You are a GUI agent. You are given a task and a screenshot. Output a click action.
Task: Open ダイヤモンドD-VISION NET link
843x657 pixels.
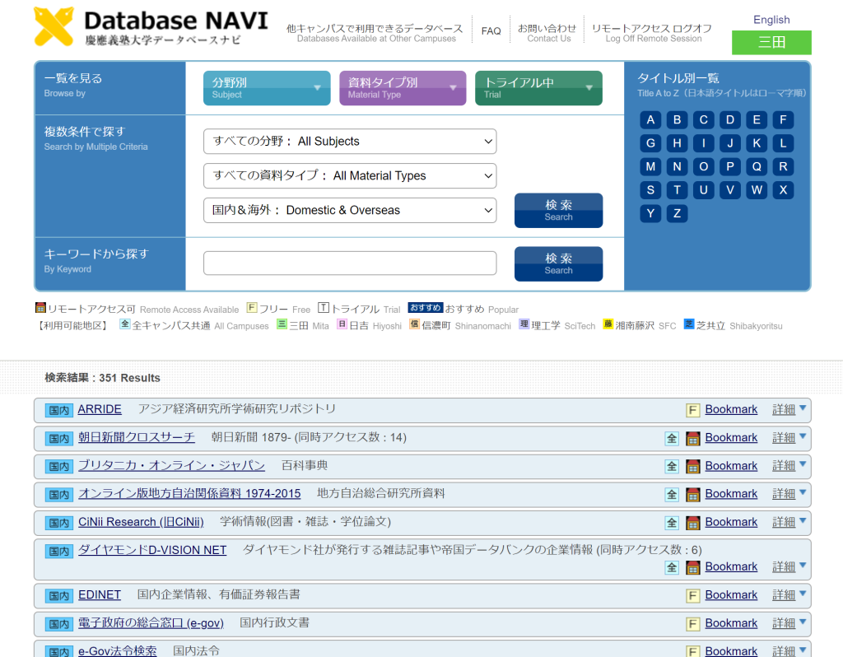tap(152, 550)
